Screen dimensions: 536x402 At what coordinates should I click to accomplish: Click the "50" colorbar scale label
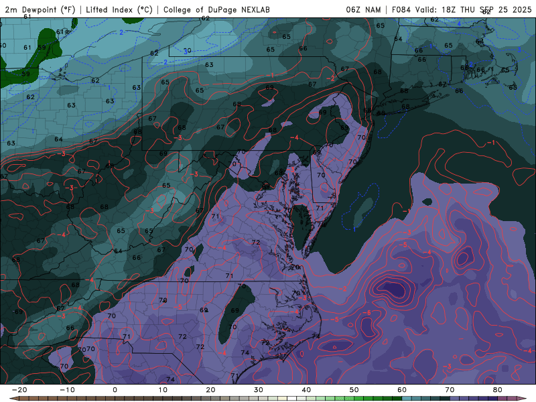pos(354,390)
